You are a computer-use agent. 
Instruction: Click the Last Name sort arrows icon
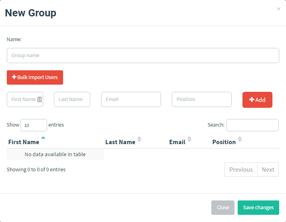point(139,139)
